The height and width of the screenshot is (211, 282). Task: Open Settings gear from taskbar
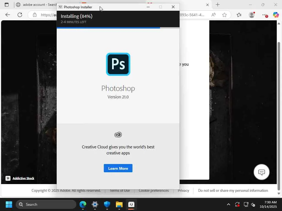coord(95,204)
